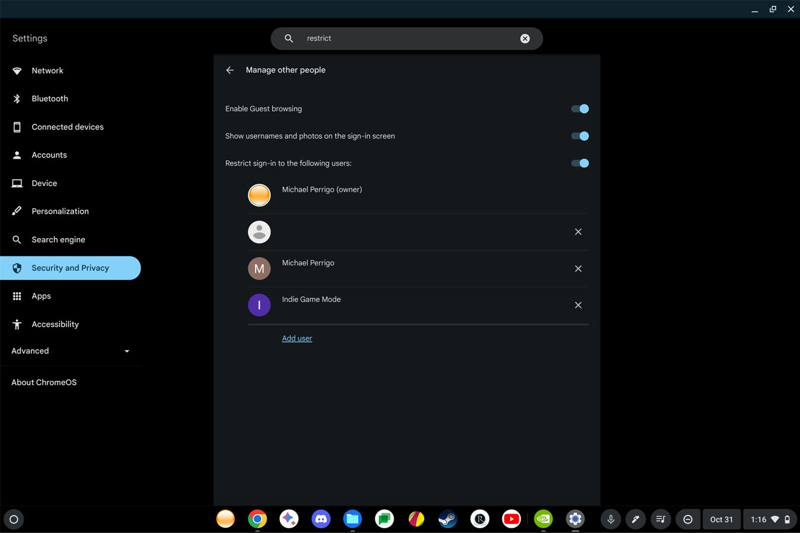
Task: Toggle Restrict sign-in to following users switch
Action: coord(580,163)
